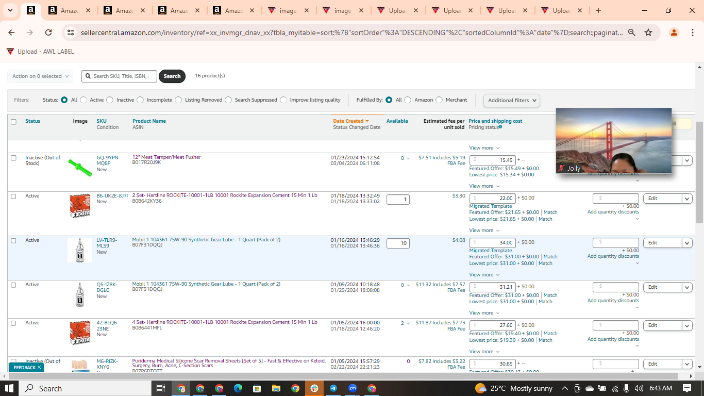Open a new browser tab

coord(598,10)
